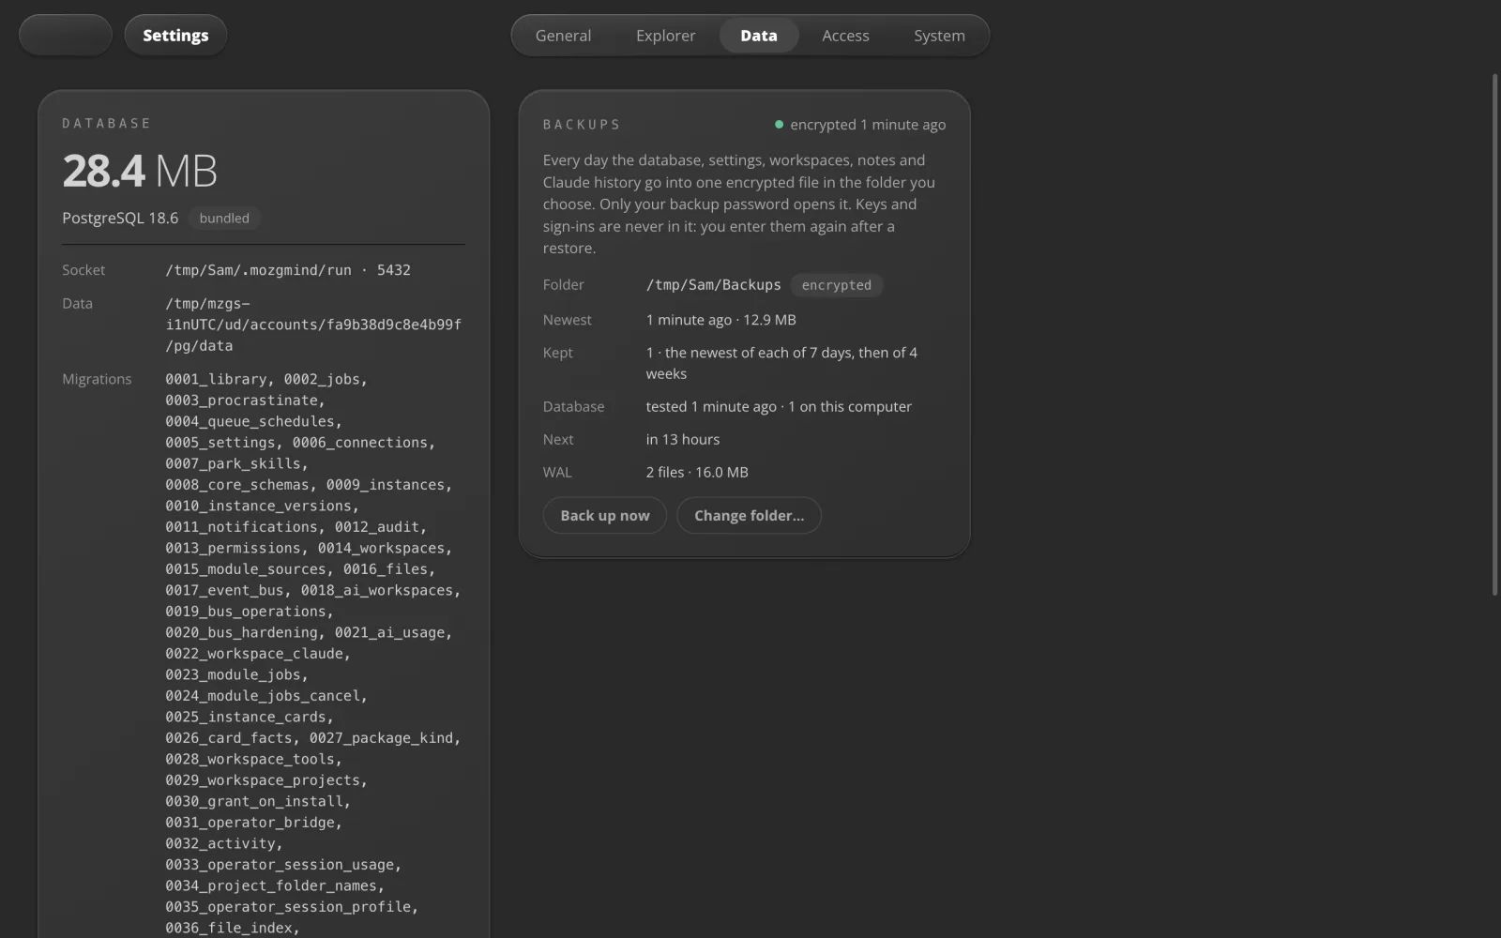Click the page vertical scrollbar
Screen dimensions: 1501x938
1495,333
